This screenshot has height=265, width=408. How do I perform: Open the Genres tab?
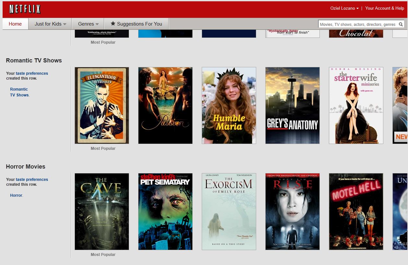click(x=88, y=24)
